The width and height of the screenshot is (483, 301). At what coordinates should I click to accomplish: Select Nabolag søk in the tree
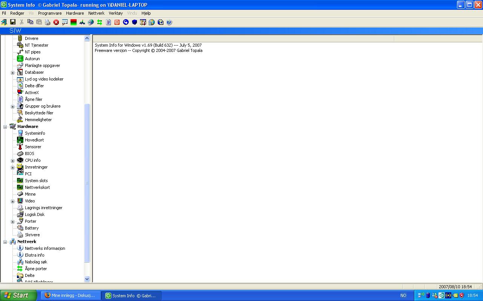(x=36, y=262)
